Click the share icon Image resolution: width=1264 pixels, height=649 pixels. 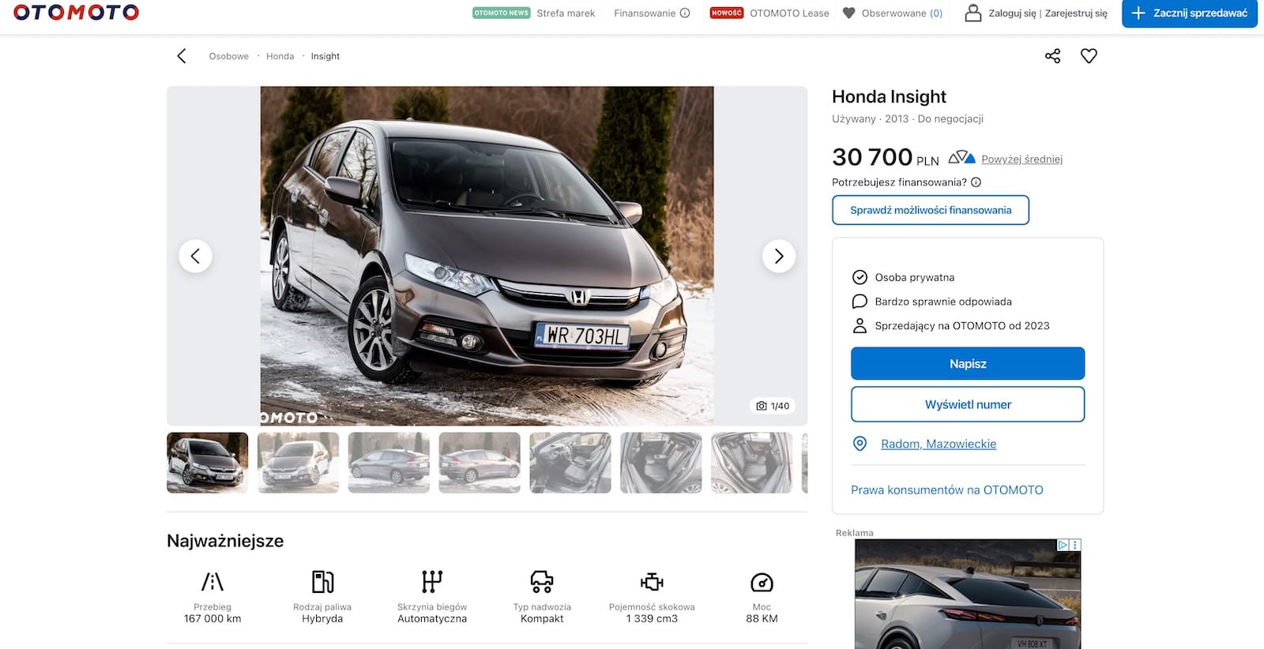1052,56
